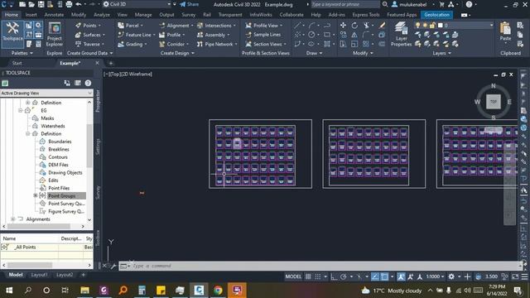530x298 pixels.
Task: Click the Line draw tool
Action: coord(297,26)
